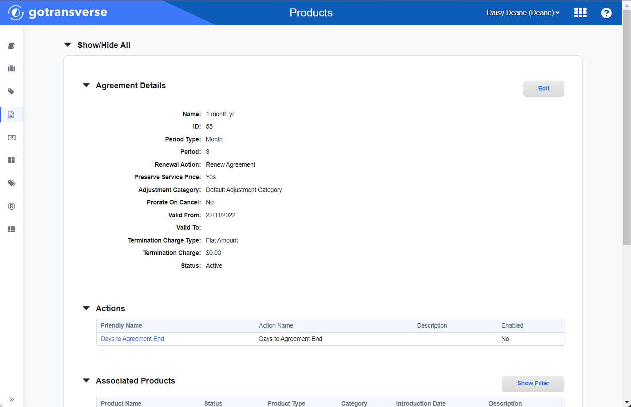Image resolution: width=631 pixels, height=407 pixels.
Task: Open the apps grid menu icon
Action: pos(580,12)
